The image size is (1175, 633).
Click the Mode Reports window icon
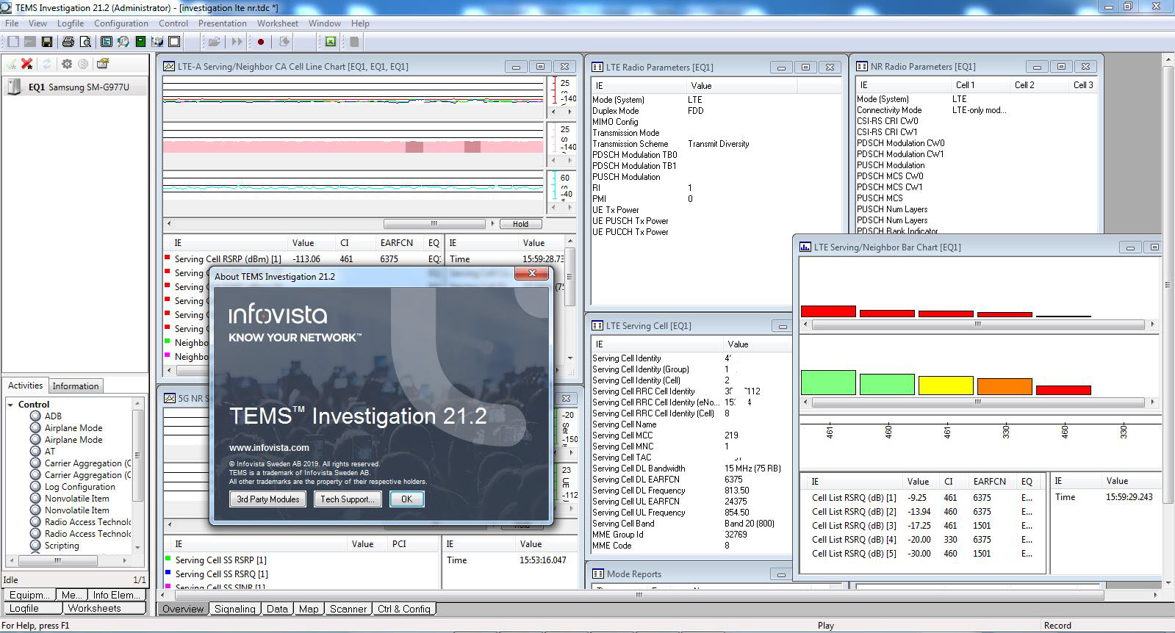coord(597,574)
